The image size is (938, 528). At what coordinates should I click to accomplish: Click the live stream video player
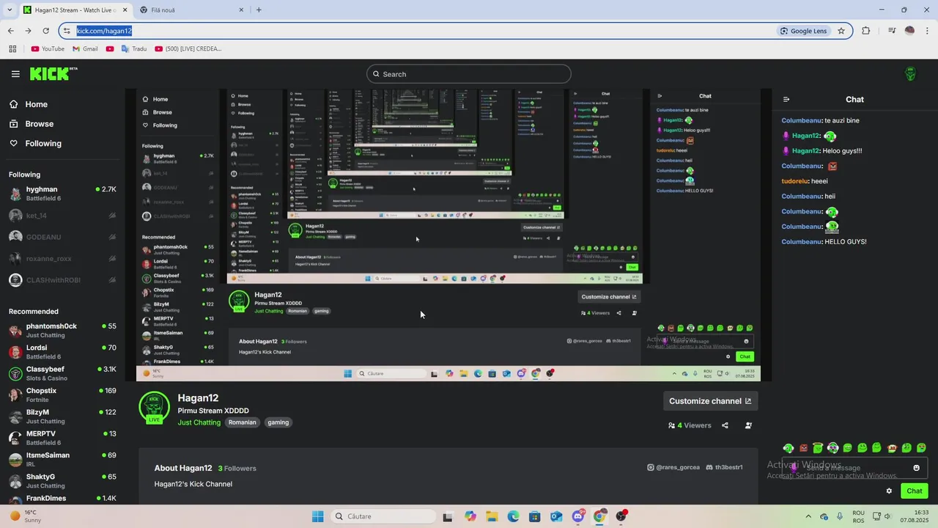448,235
